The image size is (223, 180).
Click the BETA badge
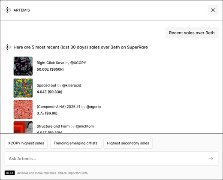click(10, 173)
